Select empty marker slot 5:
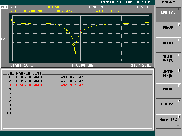The height and width of the screenshot is (136, 182). tap(11, 93)
